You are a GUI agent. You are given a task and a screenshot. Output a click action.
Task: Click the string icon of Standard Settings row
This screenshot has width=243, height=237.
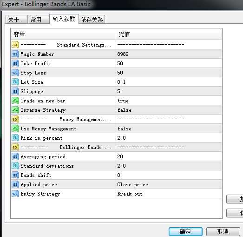tap(15, 45)
